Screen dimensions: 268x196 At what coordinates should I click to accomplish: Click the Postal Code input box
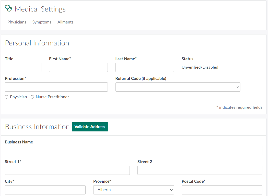[222, 190]
